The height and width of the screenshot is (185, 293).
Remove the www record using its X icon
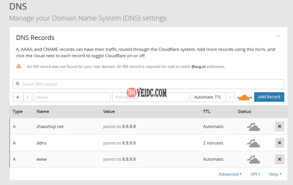click(x=280, y=159)
